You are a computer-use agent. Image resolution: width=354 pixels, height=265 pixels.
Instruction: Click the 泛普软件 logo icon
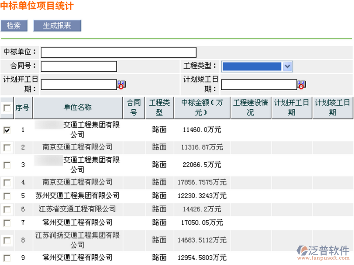coord(302,250)
